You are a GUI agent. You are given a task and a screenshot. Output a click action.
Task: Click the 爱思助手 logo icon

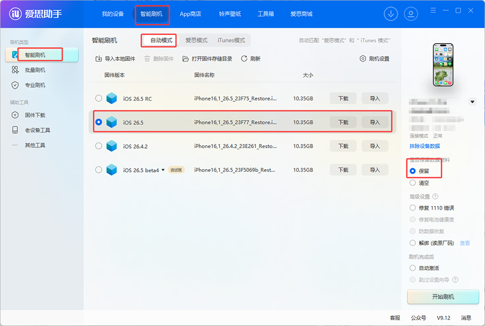[15, 13]
